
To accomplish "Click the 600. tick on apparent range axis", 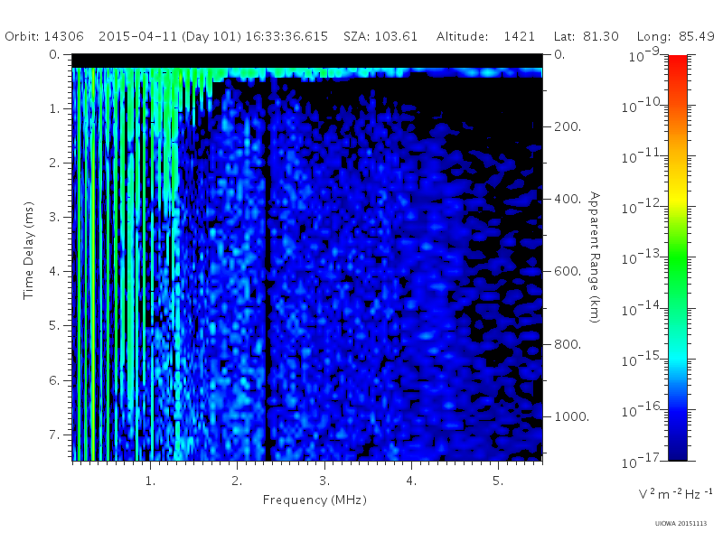I will (x=568, y=272).
